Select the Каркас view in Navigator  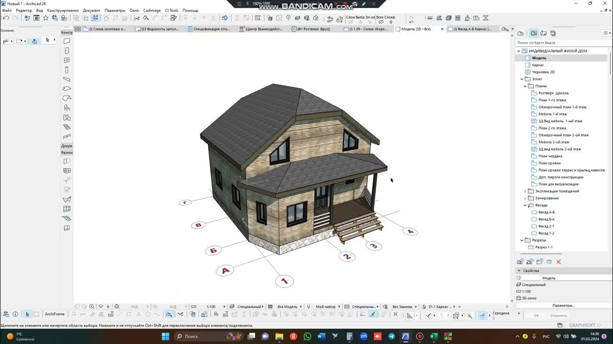pos(538,65)
